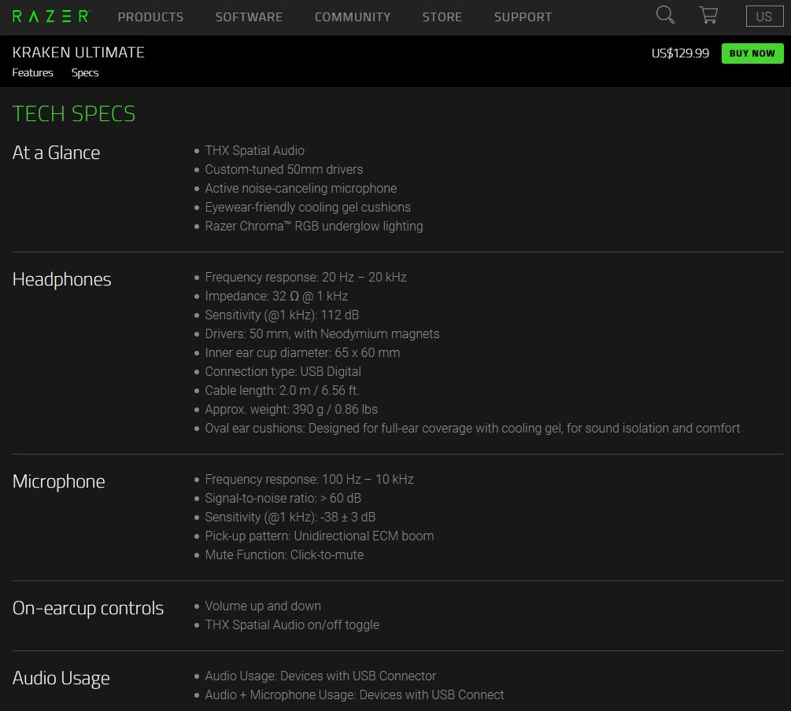Switch to the Features tab
791x711 pixels.
click(x=33, y=72)
